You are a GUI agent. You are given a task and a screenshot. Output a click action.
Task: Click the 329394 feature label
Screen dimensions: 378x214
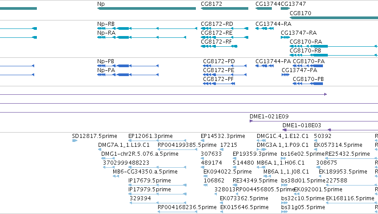click(x=140, y=199)
